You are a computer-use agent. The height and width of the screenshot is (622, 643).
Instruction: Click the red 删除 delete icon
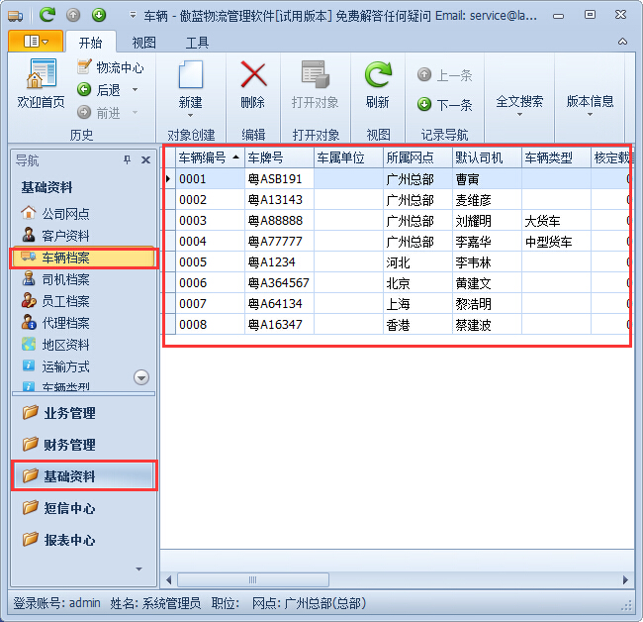[x=253, y=75]
